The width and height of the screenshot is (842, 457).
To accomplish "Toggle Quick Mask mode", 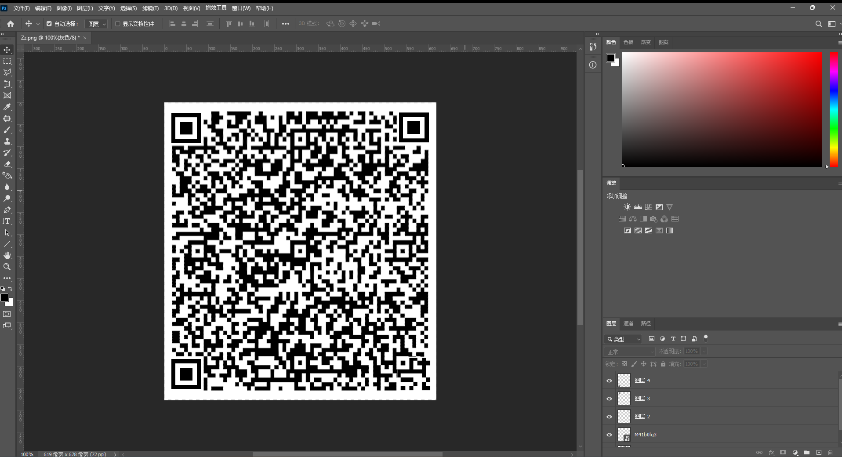I will pyautogui.click(x=7, y=314).
